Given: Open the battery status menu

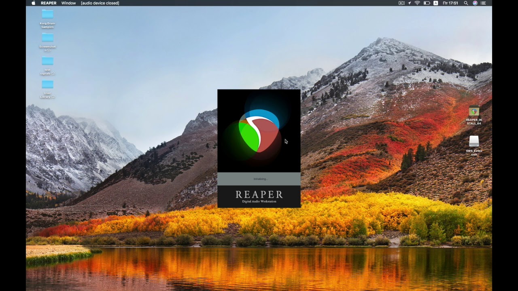Looking at the screenshot, I should 427,3.
